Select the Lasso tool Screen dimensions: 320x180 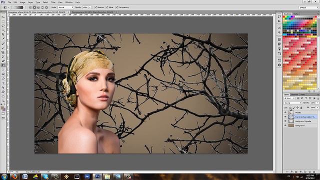(3, 26)
